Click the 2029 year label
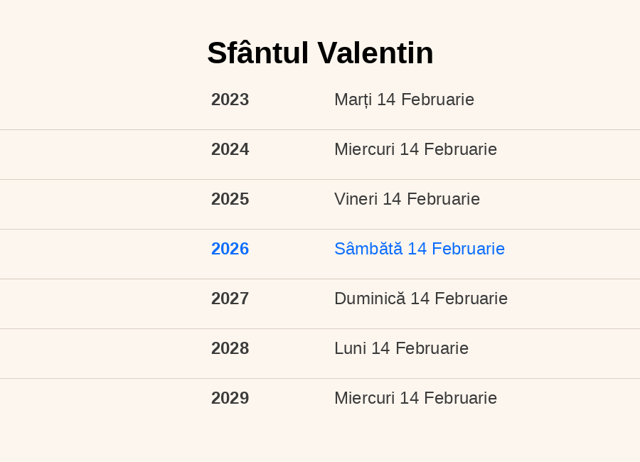640x462 pixels. pos(230,398)
